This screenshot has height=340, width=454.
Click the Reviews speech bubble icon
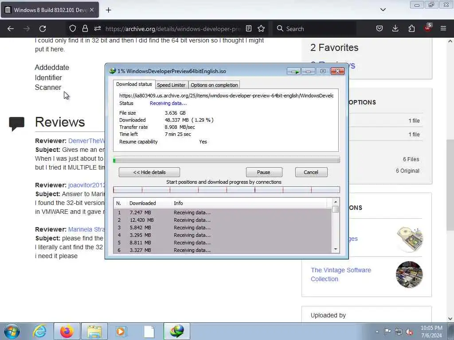click(x=16, y=124)
